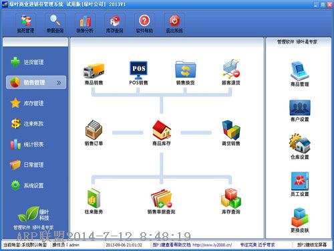
Task: Open 员工设置 in the right panel
Action: click(300, 184)
